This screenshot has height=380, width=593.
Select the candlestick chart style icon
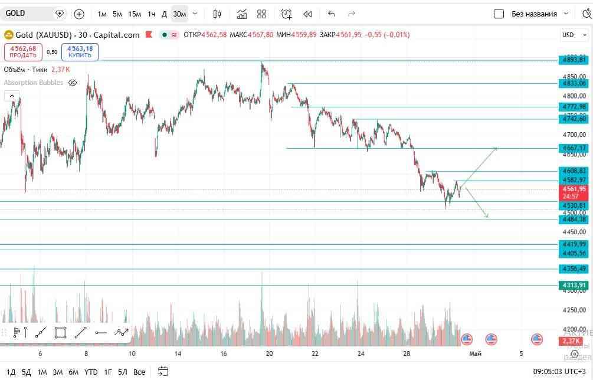pyautogui.click(x=217, y=14)
